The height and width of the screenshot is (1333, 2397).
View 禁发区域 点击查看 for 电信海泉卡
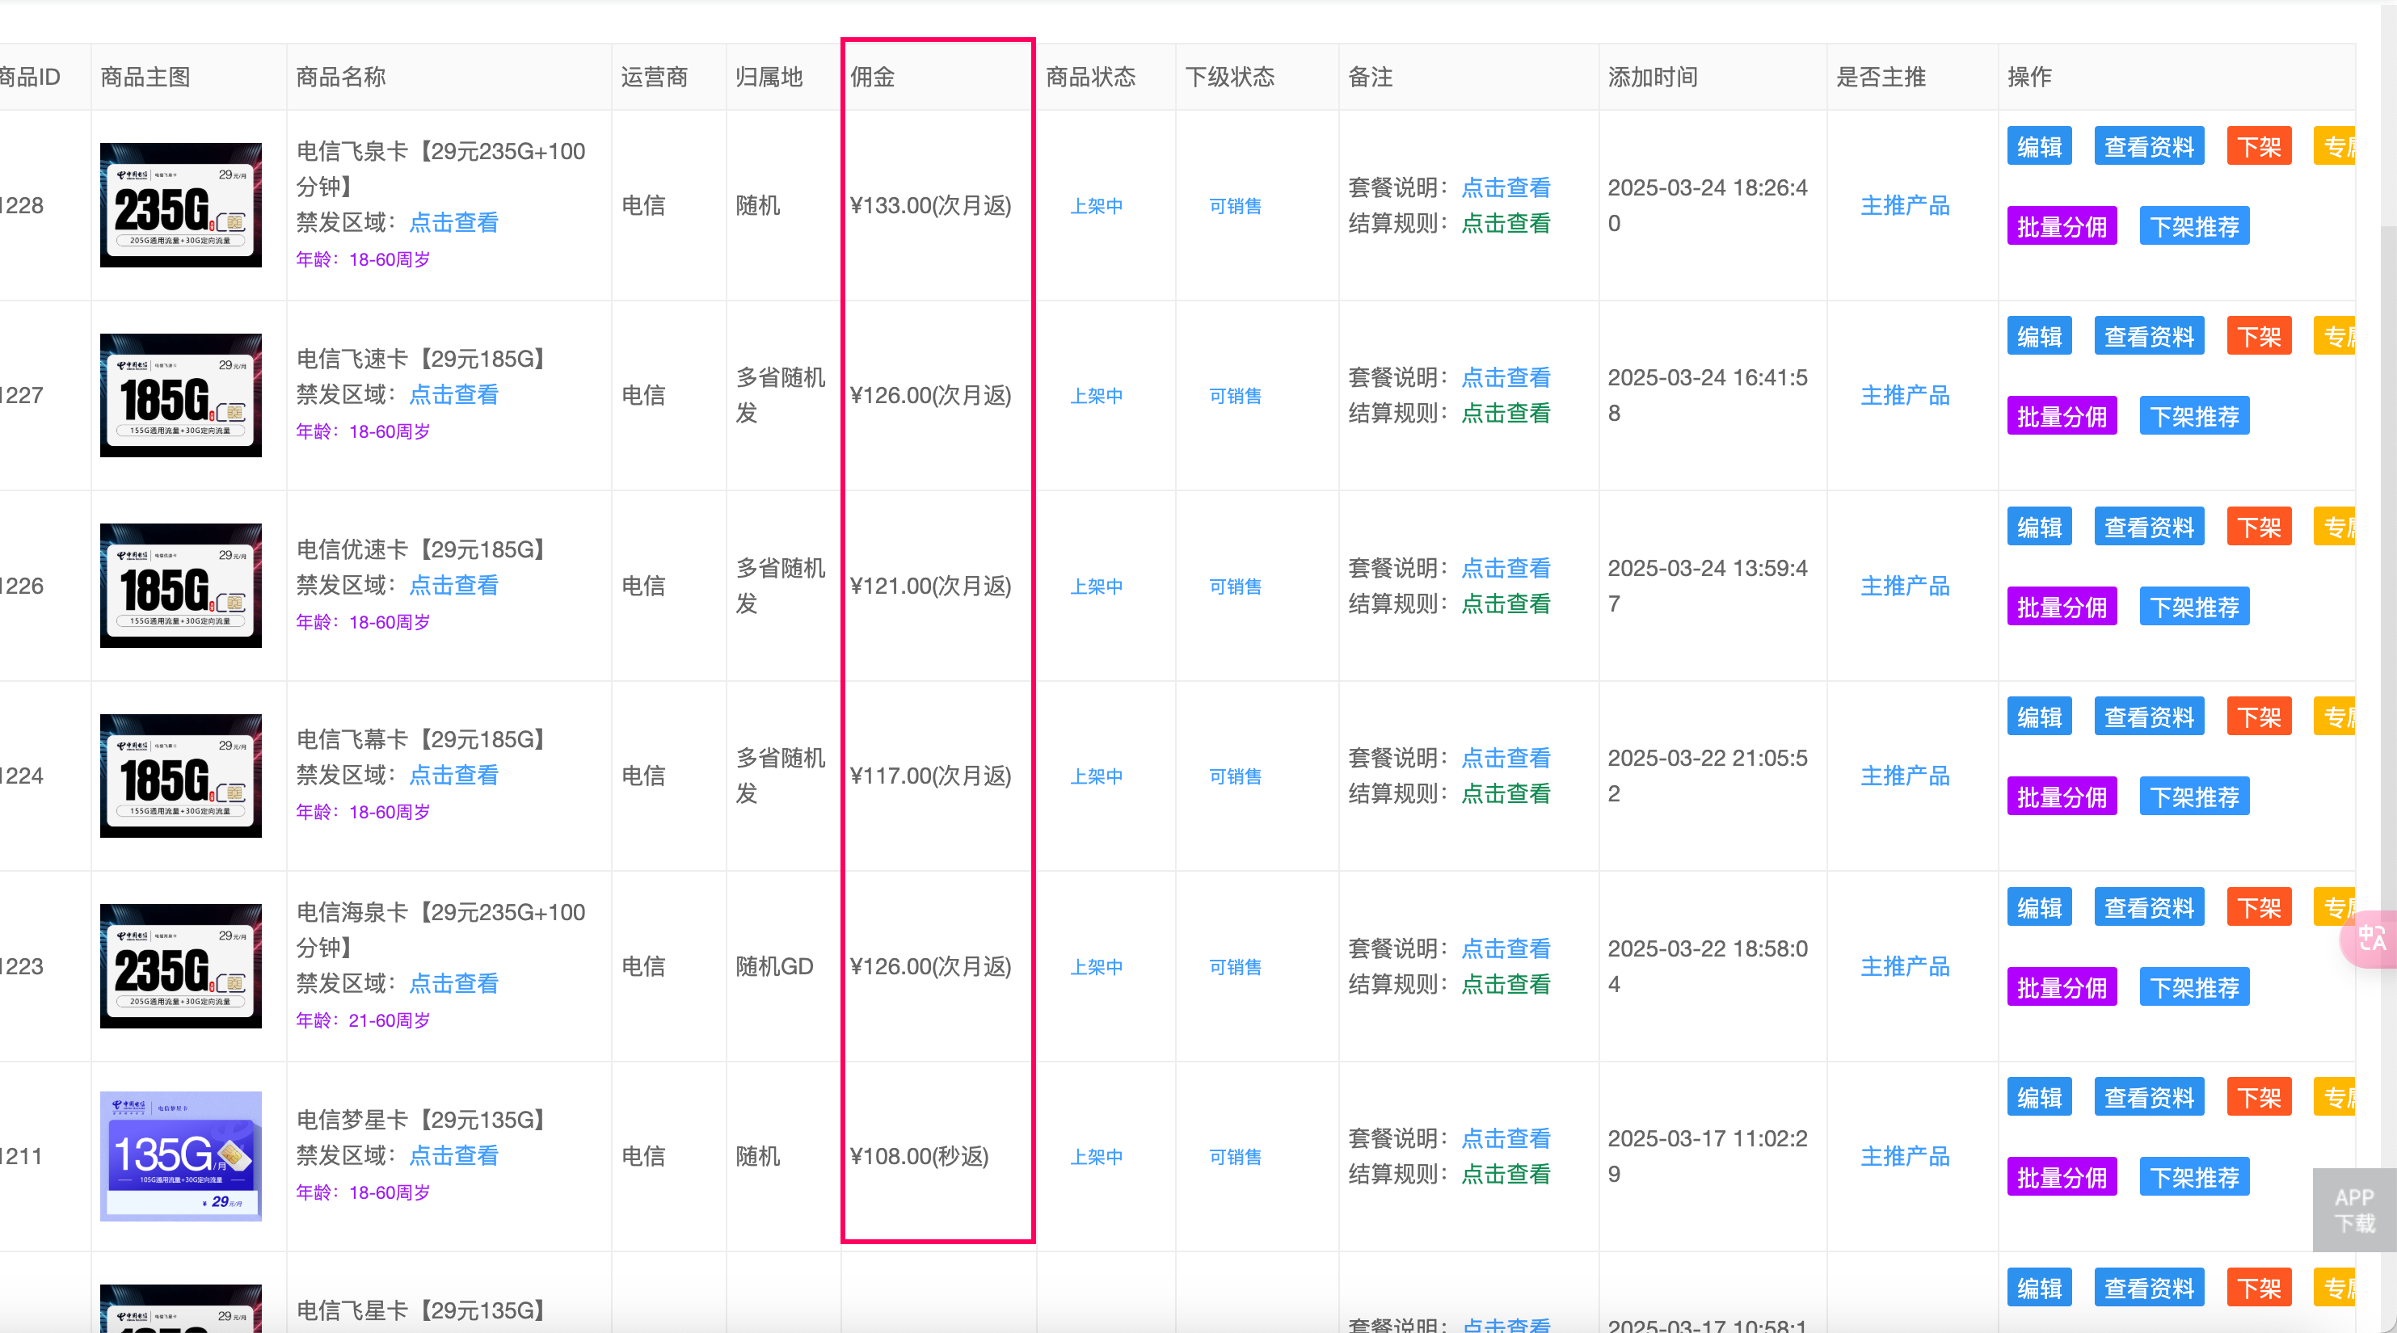[x=453, y=983]
